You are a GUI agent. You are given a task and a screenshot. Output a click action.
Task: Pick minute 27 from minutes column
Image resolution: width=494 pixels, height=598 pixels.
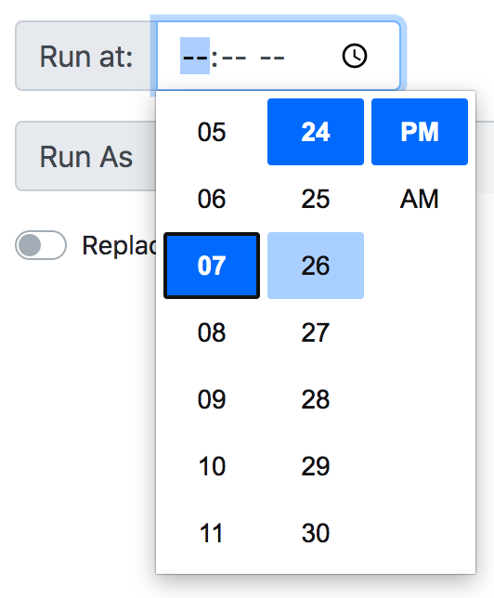(x=316, y=332)
